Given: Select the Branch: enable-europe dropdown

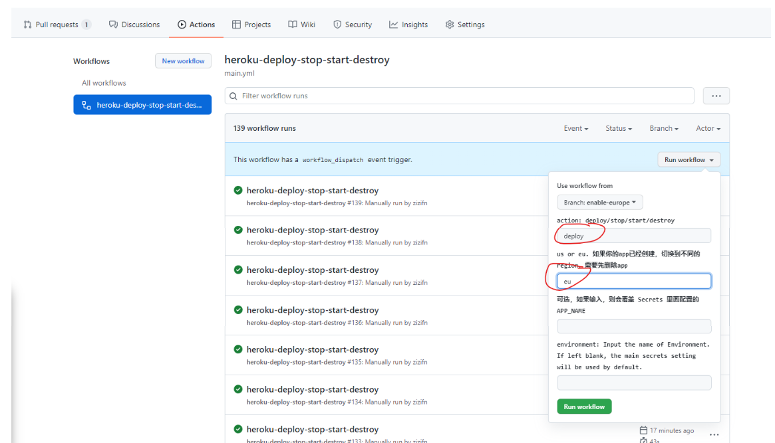Looking at the screenshot, I should 599,203.
